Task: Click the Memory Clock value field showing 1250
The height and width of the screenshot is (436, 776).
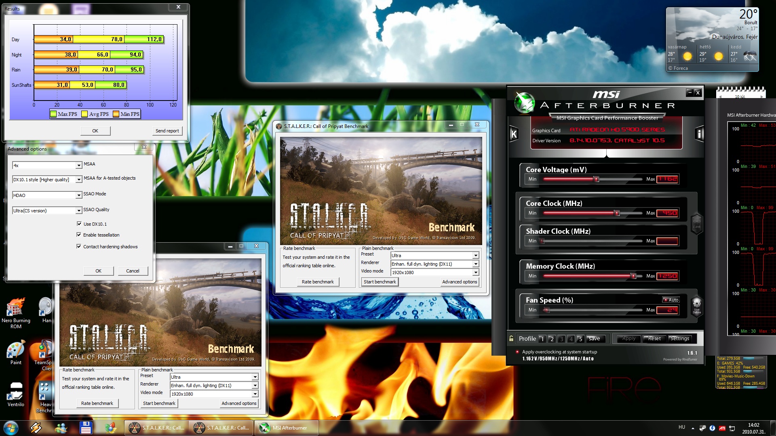Action: point(667,276)
